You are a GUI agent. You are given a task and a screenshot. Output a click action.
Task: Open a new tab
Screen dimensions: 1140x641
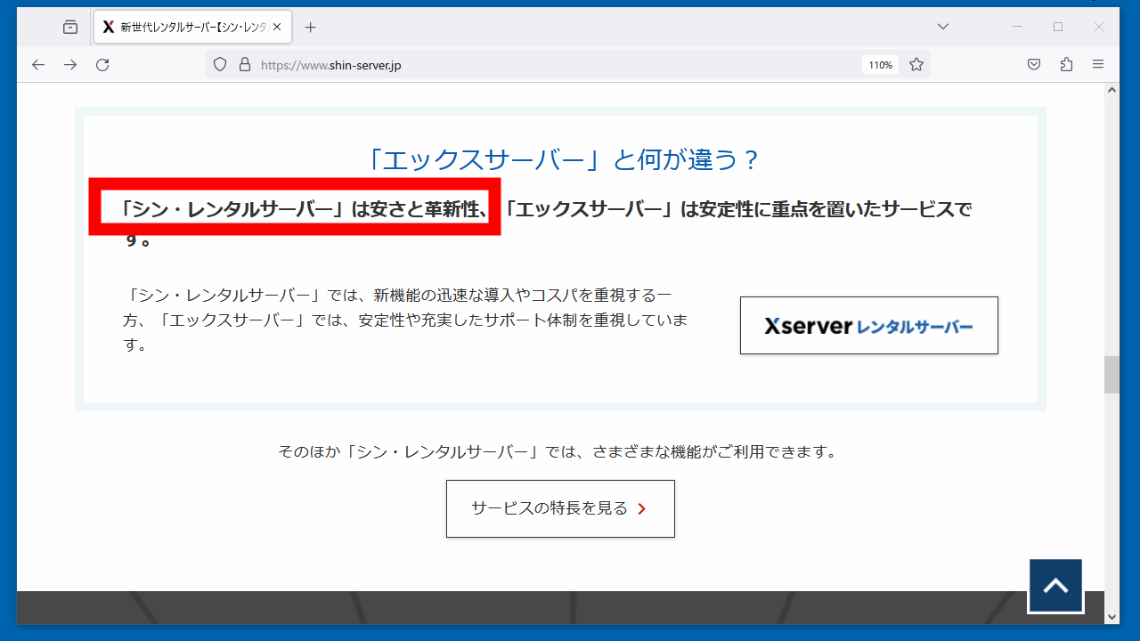coord(310,28)
